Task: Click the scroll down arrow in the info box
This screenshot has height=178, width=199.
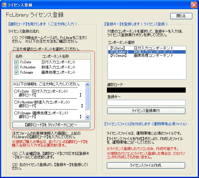Action: pyautogui.click(x=88, y=117)
